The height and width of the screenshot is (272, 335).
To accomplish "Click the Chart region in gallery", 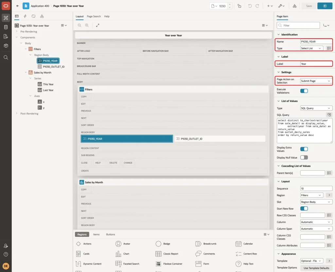I will [x=122, y=254].
